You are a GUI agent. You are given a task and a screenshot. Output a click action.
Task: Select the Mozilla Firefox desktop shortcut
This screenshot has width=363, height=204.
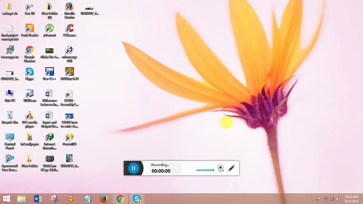tap(69, 11)
